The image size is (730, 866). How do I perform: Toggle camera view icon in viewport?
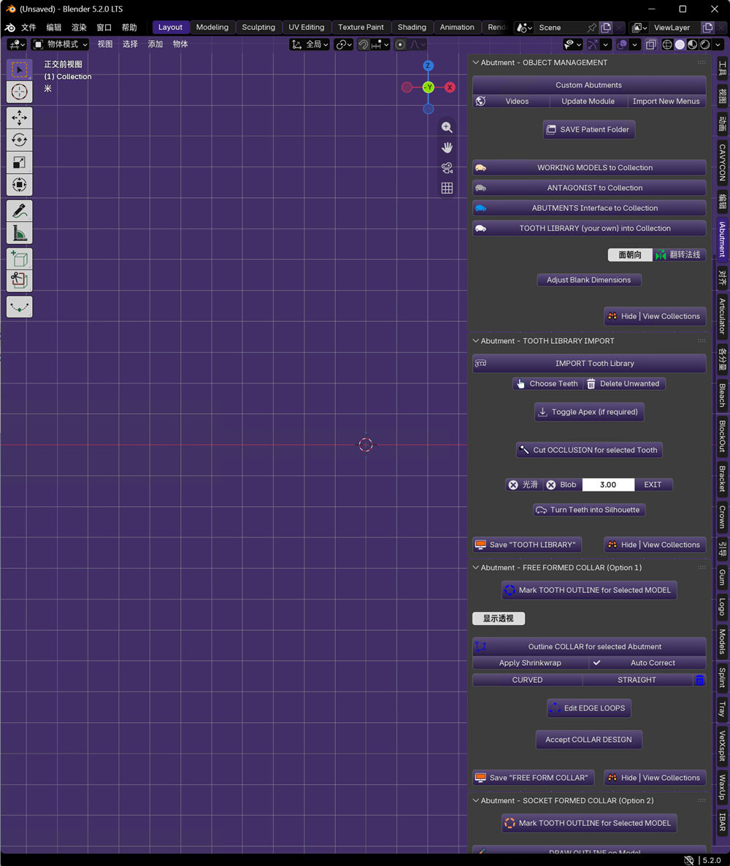click(x=447, y=168)
